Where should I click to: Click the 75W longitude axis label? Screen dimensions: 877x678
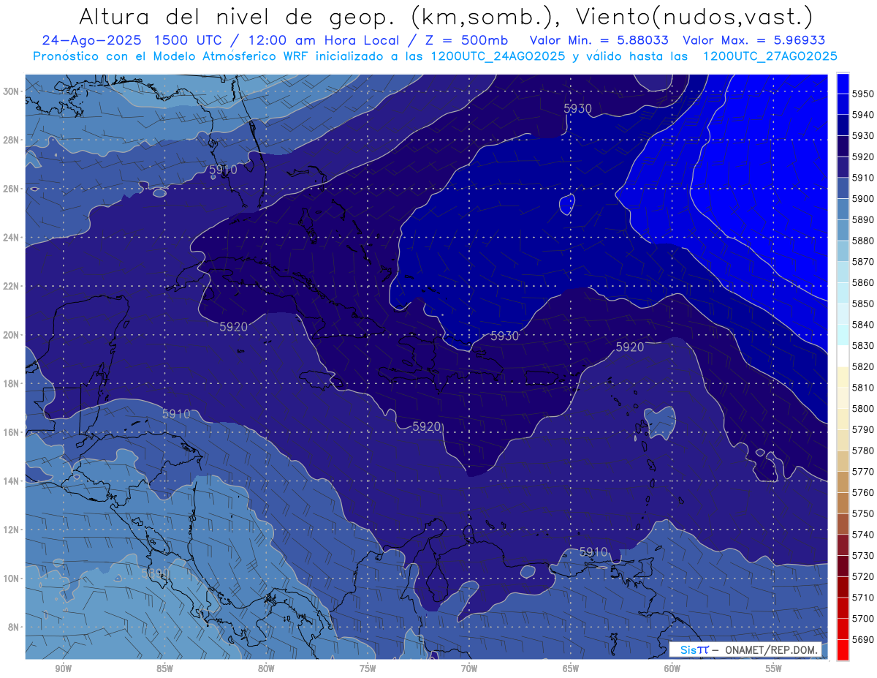pos(368,668)
